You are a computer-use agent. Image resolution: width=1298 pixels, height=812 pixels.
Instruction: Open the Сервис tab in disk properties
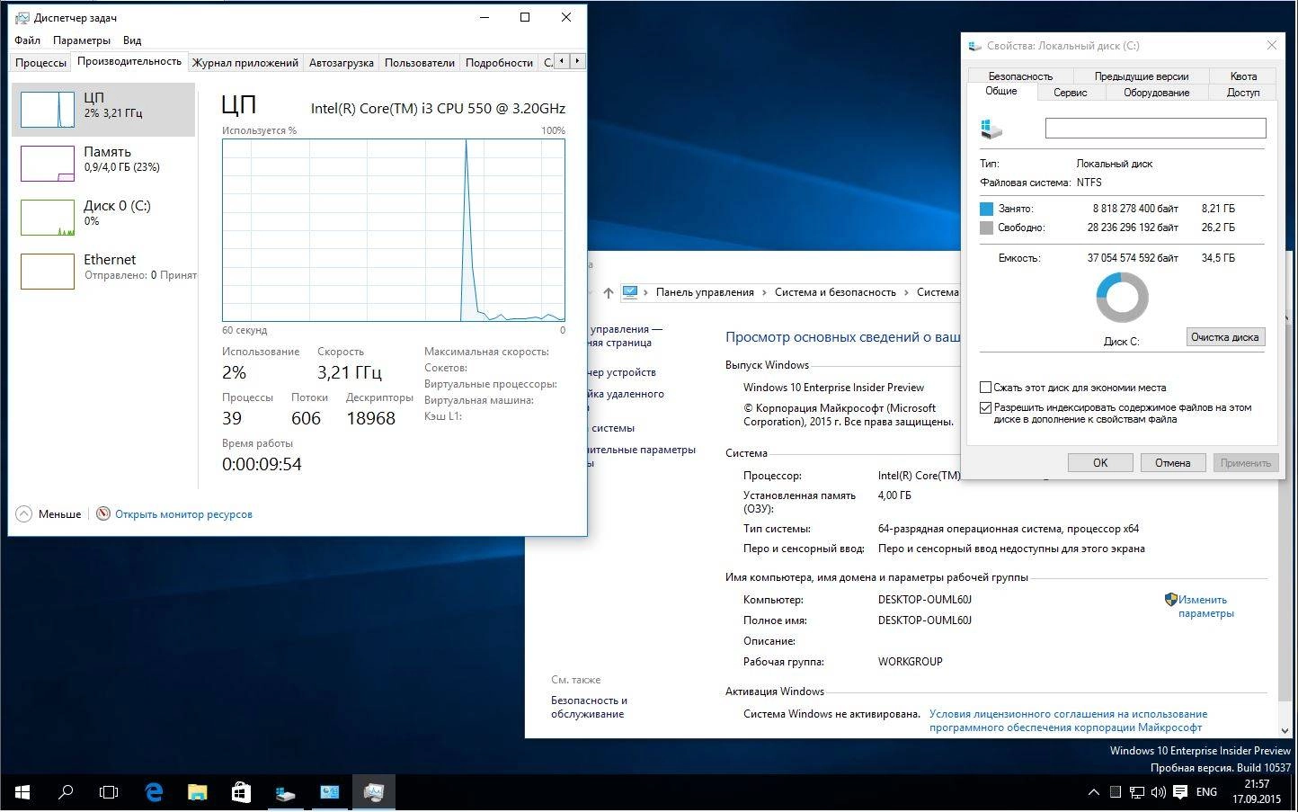(x=1070, y=93)
